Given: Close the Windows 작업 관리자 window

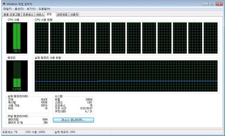Looking at the screenshot, I should click(x=219, y=4).
